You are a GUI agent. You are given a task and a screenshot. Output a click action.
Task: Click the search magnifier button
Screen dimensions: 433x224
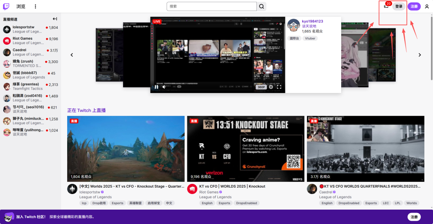coord(262,6)
